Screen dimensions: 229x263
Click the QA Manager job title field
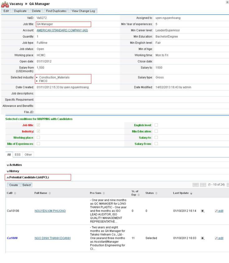coord(64,24)
